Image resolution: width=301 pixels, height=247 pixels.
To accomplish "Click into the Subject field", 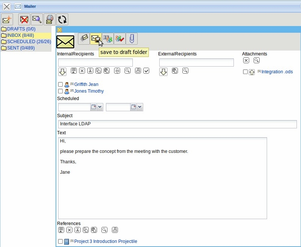I will pos(177,124).
